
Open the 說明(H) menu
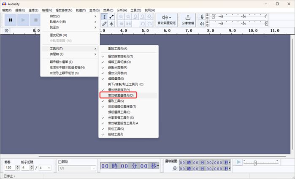(x=150, y=11)
